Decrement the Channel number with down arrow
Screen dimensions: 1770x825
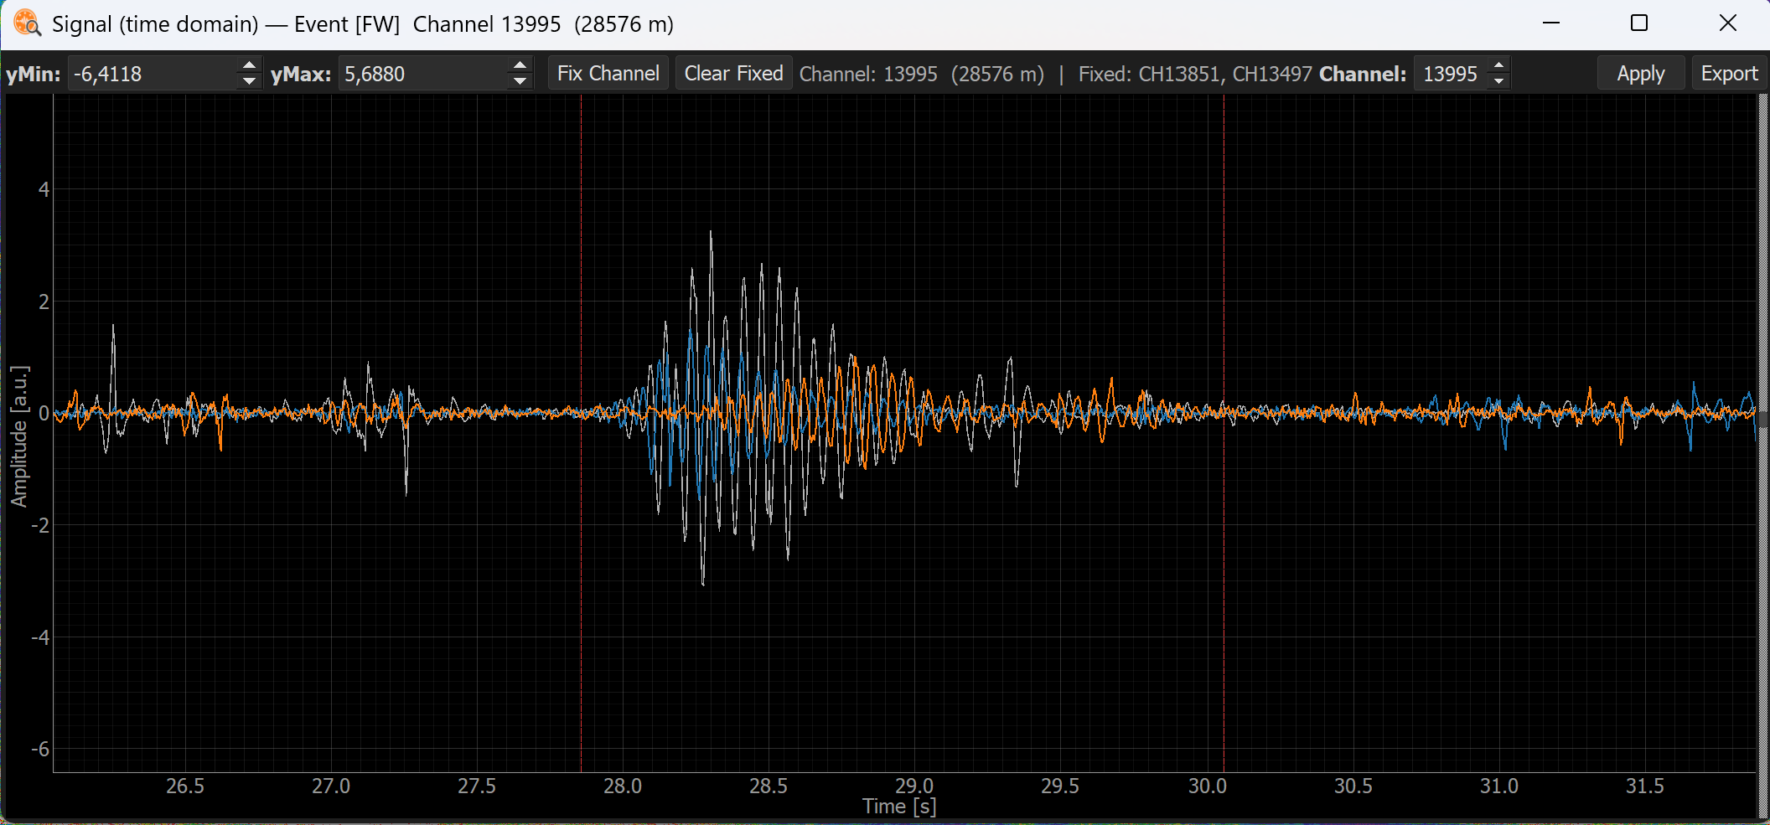pyautogui.click(x=1498, y=82)
